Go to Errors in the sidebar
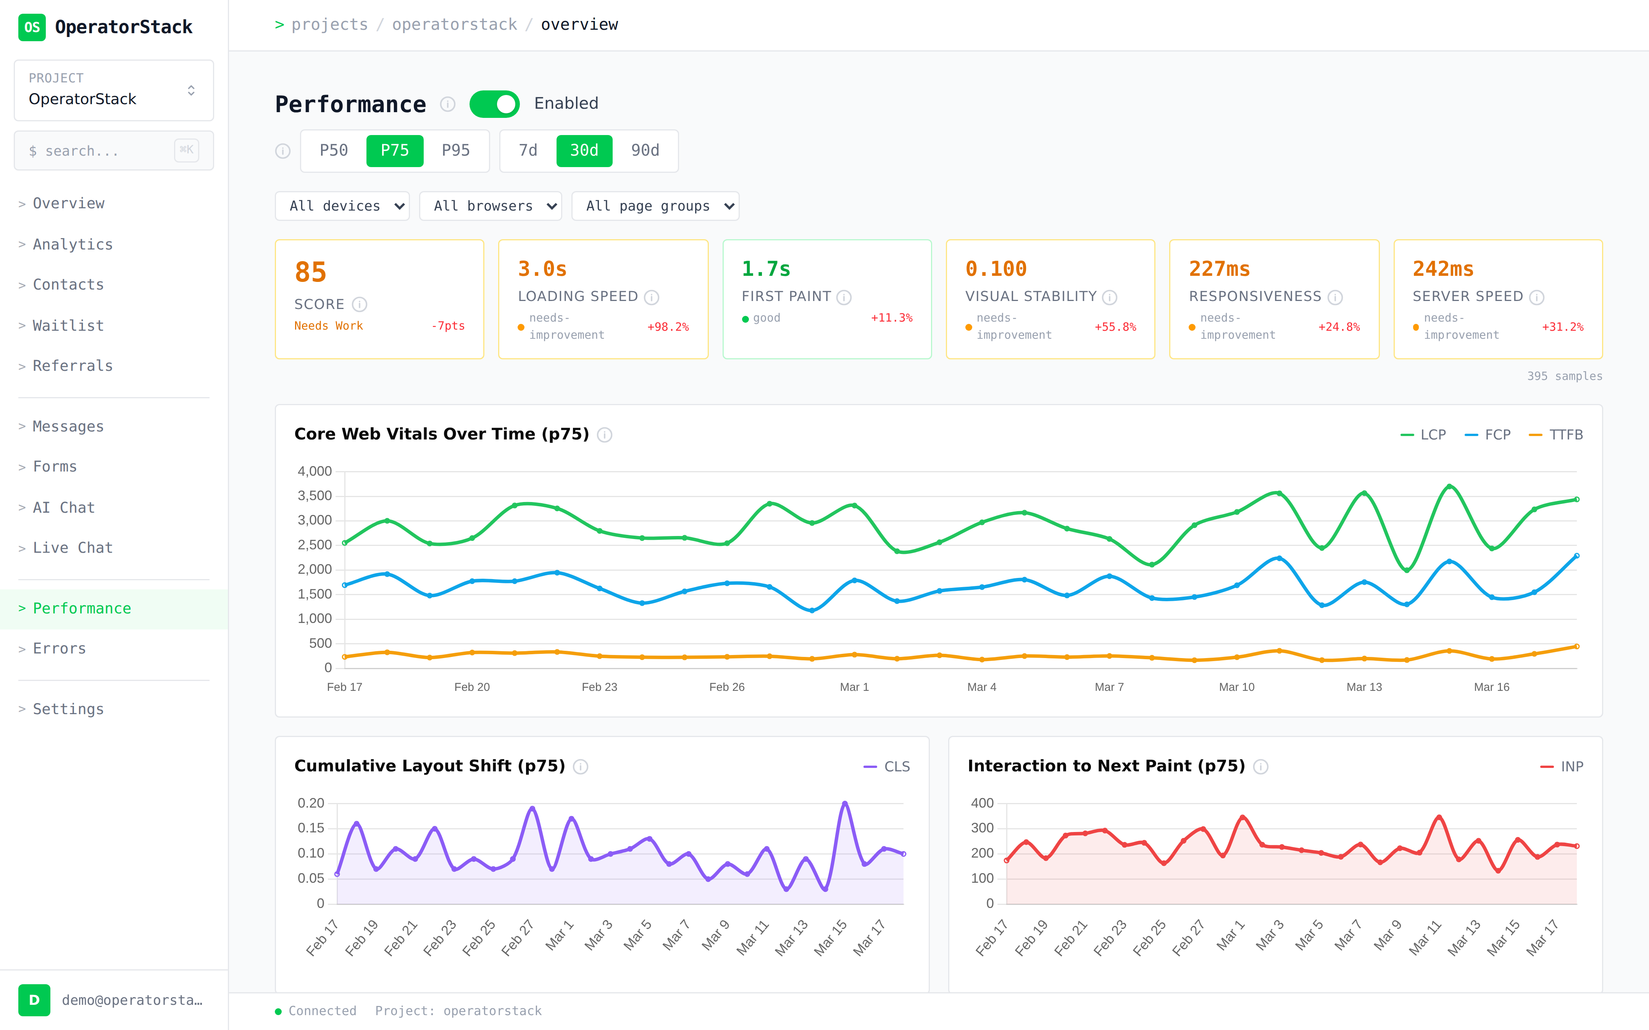The width and height of the screenshot is (1649, 1030). [59, 649]
